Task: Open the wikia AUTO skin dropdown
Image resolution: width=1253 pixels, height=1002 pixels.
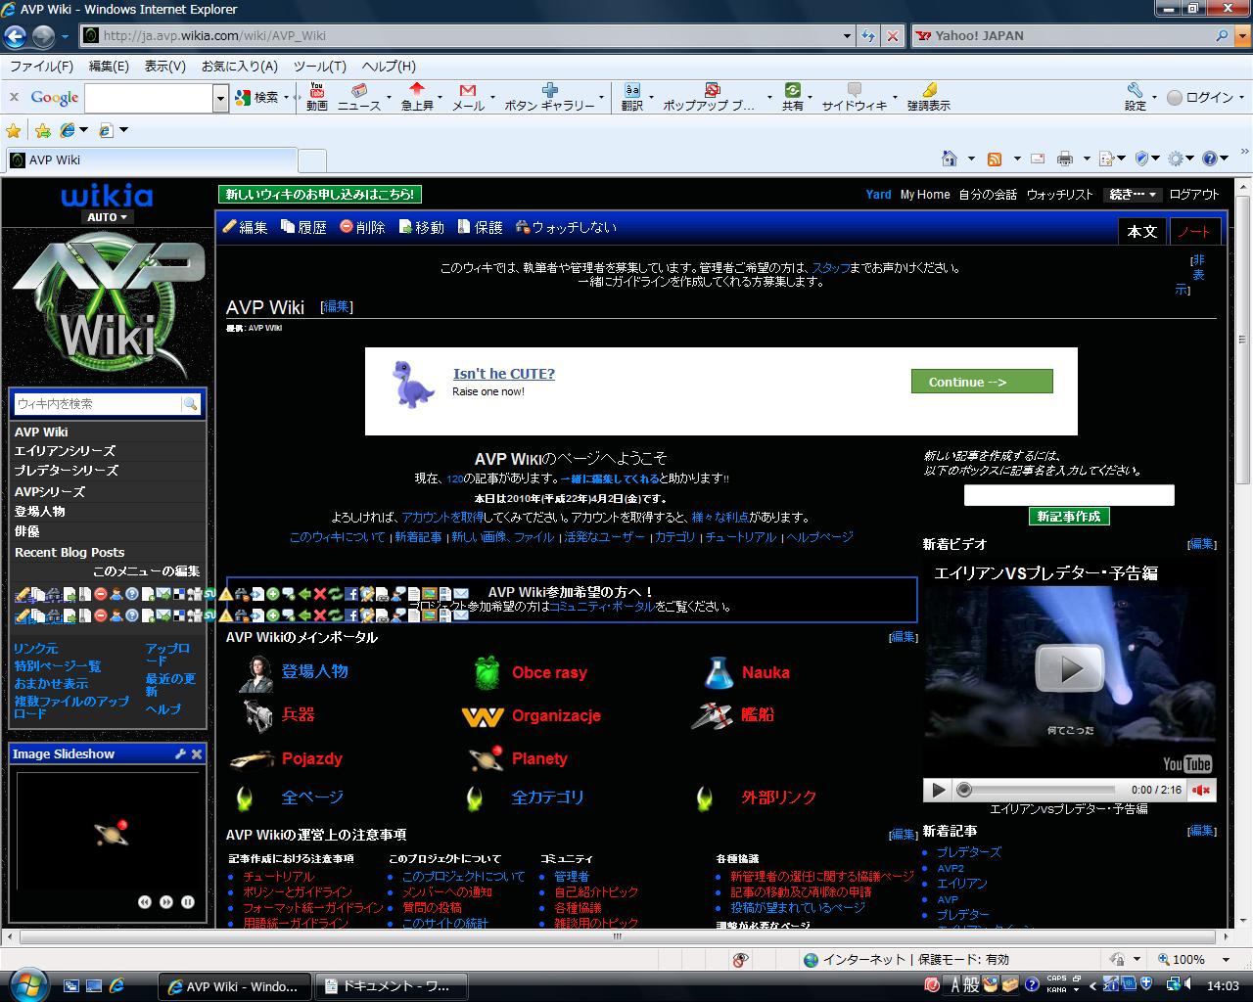Action: (108, 217)
